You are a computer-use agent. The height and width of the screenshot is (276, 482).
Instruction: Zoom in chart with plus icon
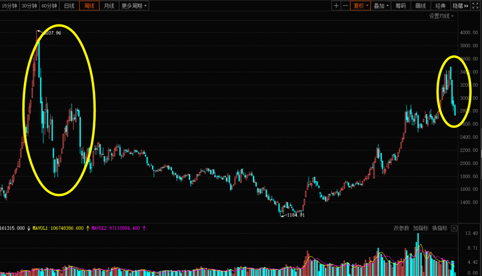pos(336,6)
